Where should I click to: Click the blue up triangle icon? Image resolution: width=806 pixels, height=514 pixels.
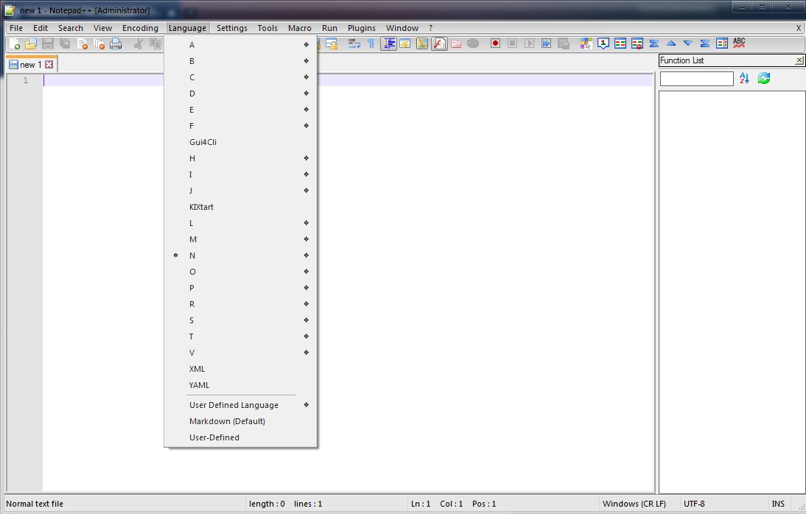tap(671, 43)
